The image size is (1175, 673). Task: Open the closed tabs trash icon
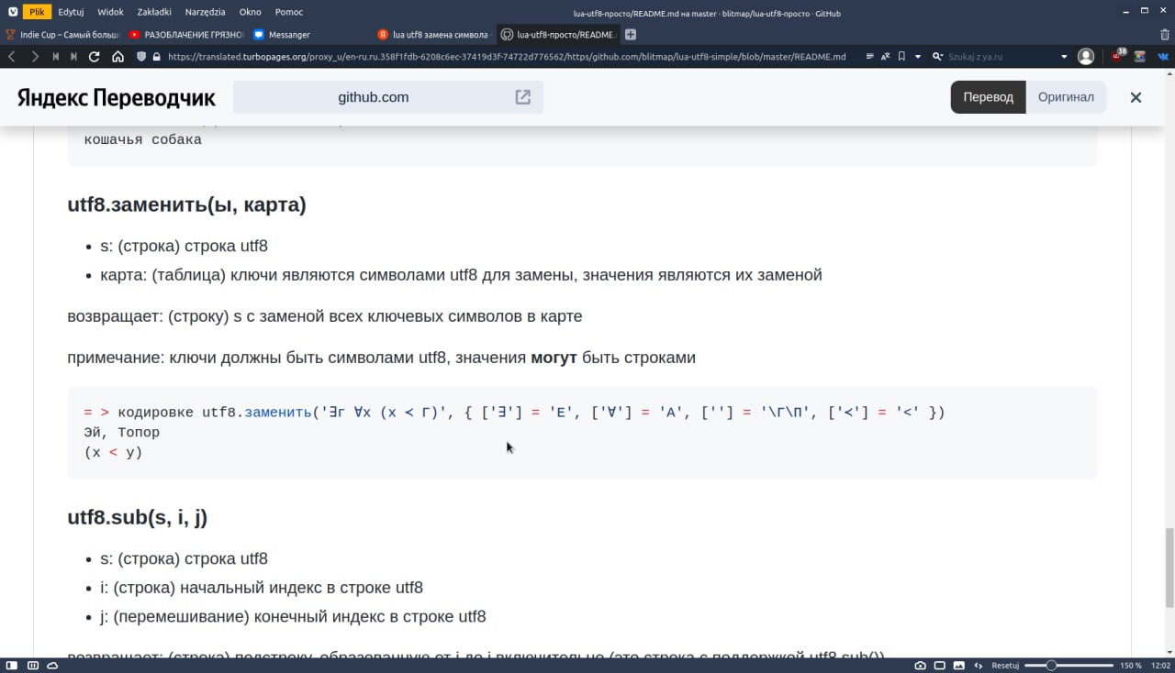pos(1165,34)
